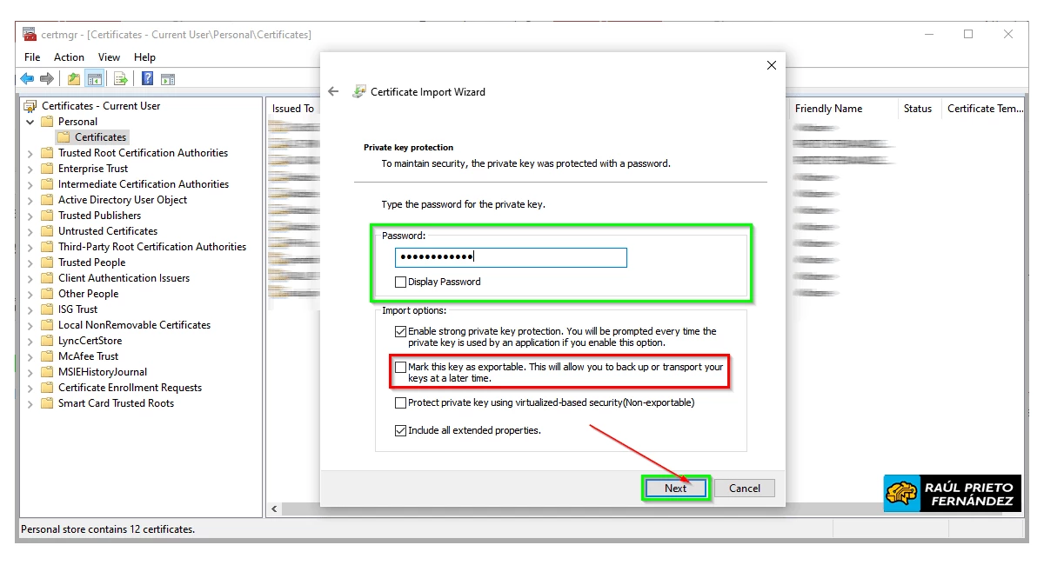Image resolution: width=1044 pixels, height=565 pixels.
Task: Toggle Show/Hide Action Pane toolbar icon
Action: 168,79
